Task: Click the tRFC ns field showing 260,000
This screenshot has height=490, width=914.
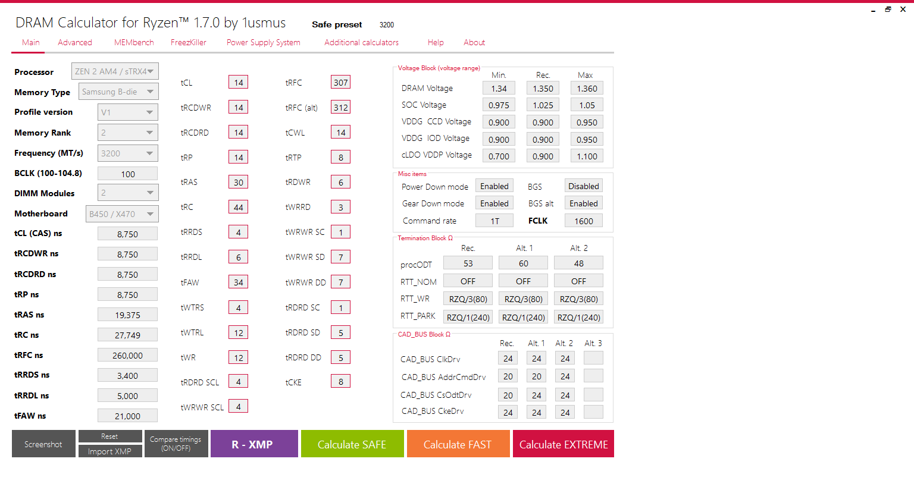Action: pyautogui.click(x=127, y=355)
